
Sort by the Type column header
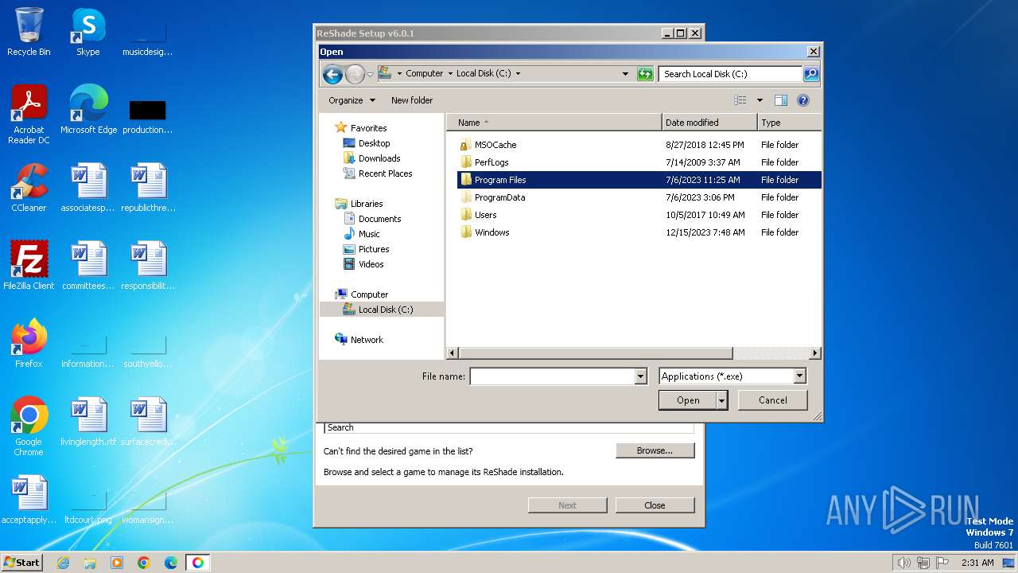[789, 123]
